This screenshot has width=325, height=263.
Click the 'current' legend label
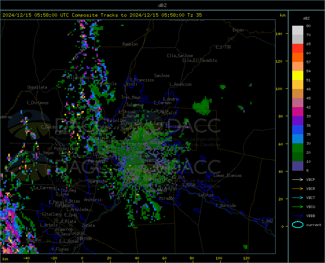point(314,225)
